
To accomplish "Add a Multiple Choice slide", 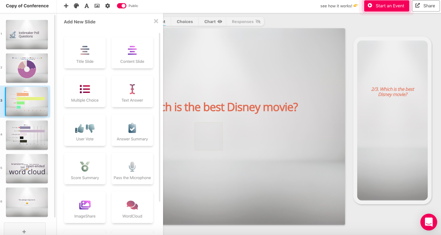I will pos(85,91).
